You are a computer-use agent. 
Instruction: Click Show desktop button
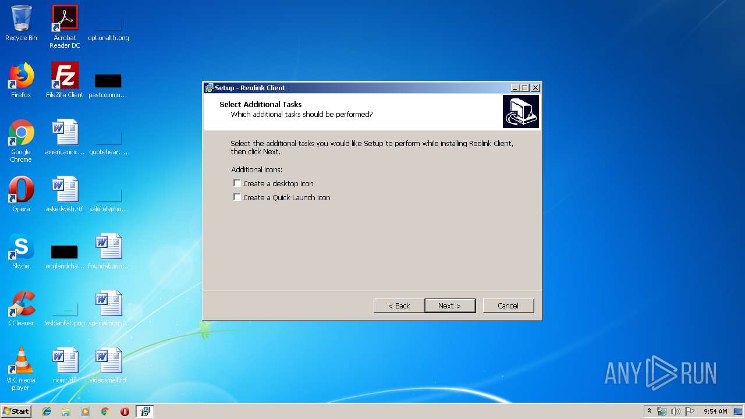pos(739,411)
